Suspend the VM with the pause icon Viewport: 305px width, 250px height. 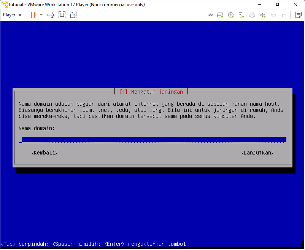pos(33,15)
